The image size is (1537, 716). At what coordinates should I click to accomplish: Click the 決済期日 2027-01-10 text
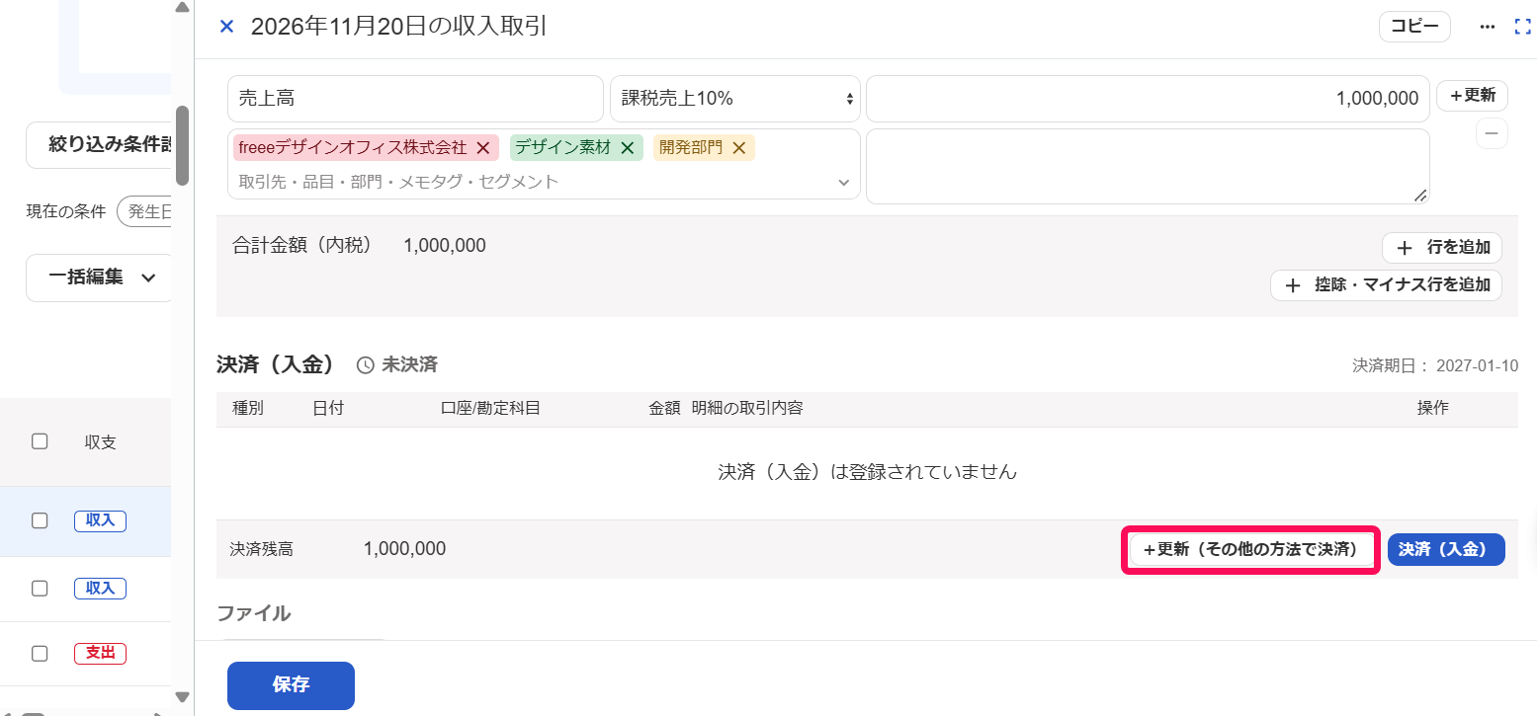pyautogui.click(x=1435, y=365)
